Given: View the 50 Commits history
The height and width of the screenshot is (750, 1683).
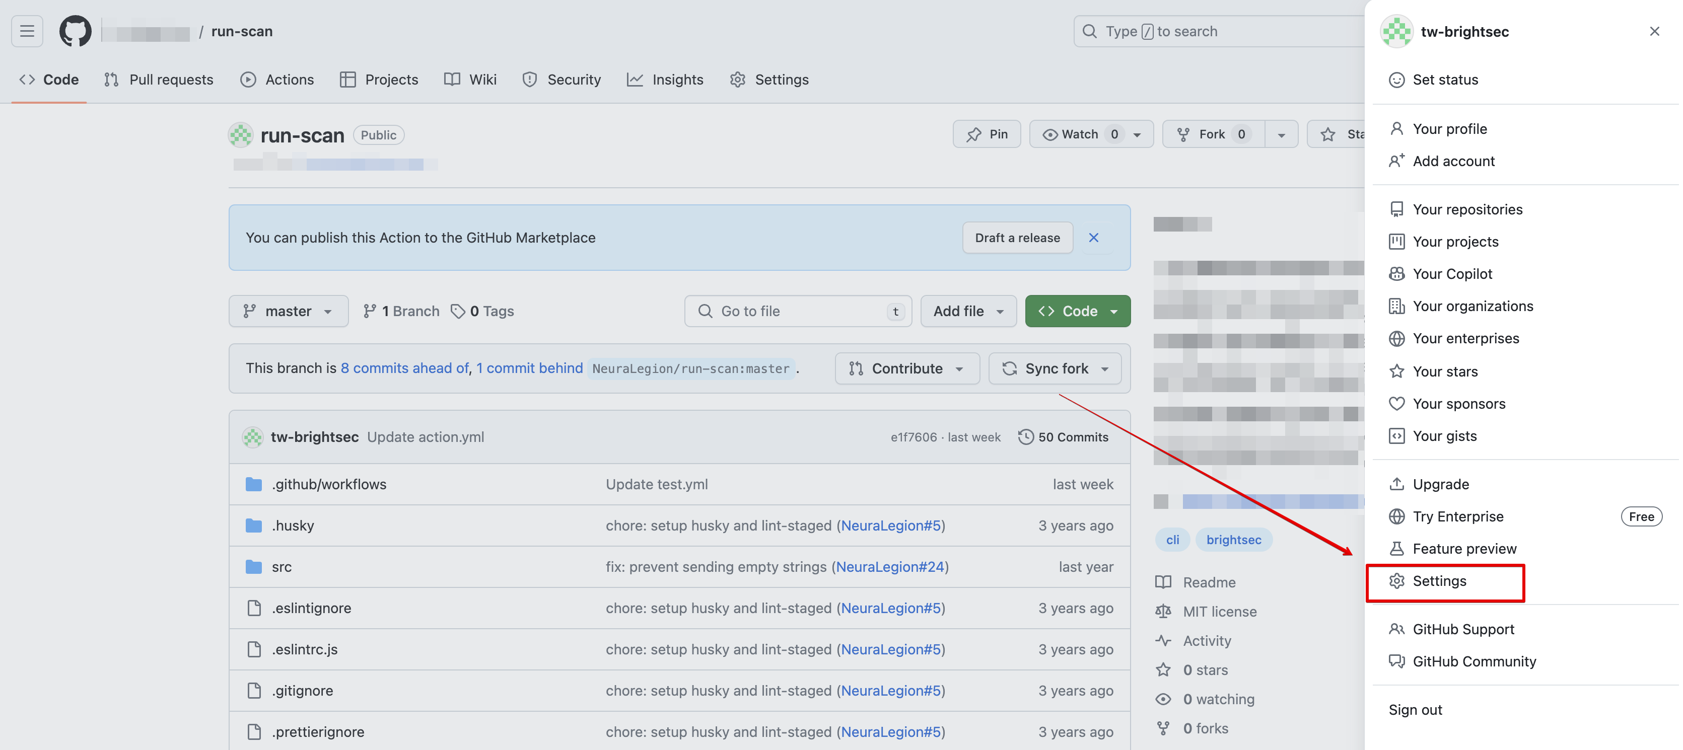Looking at the screenshot, I should [x=1063, y=437].
